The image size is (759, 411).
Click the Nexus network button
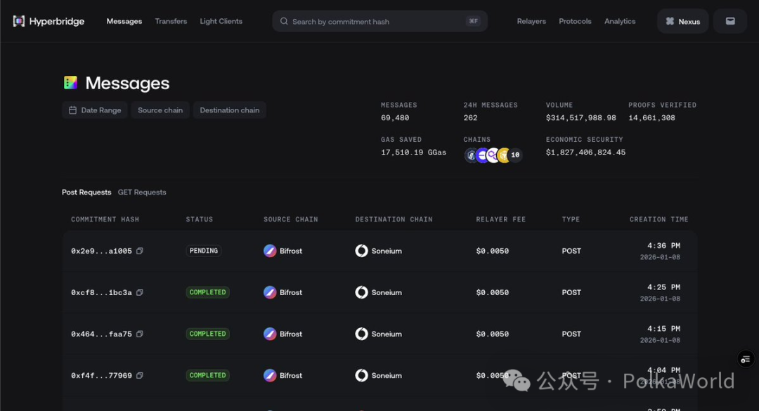pyautogui.click(x=683, y=21)
